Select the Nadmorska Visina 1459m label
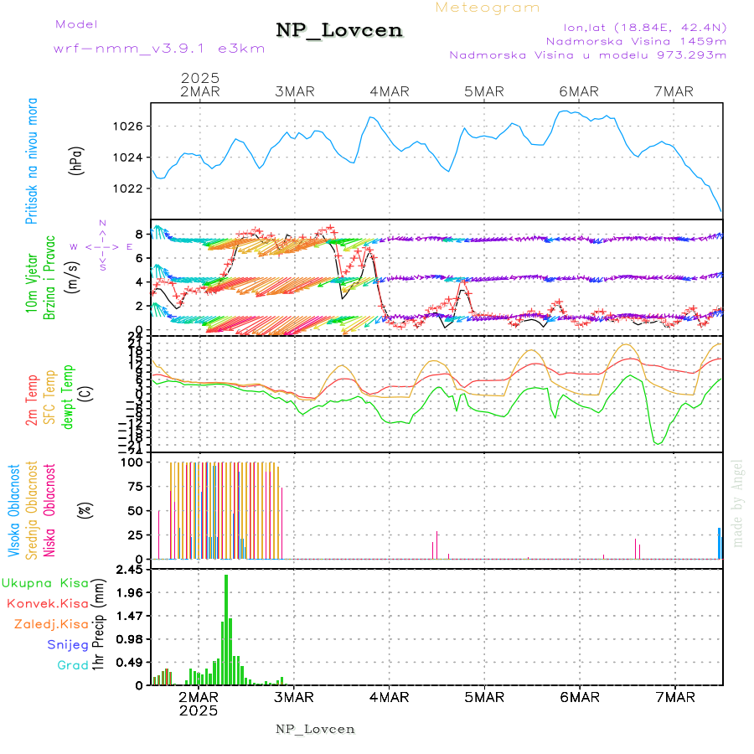The width and height of the screenshot is (754, 754). [x=636, y=40]
